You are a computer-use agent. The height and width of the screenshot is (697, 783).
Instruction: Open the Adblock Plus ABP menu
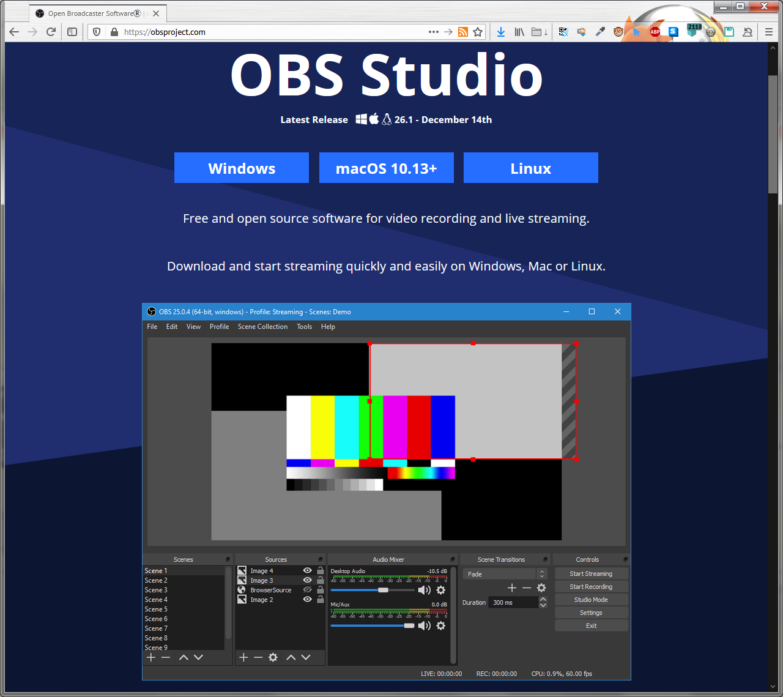pos(655,32)
